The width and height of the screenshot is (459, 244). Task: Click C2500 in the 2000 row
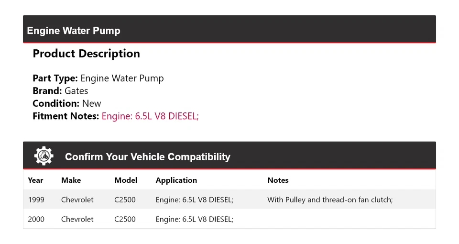(125, 219)
